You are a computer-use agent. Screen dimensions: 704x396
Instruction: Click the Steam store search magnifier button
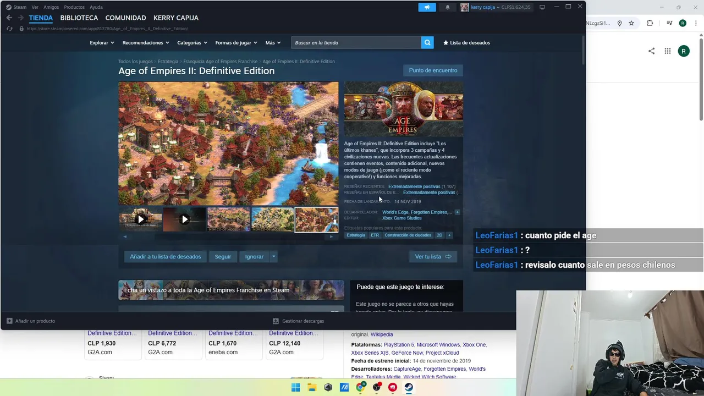point(427,42)
